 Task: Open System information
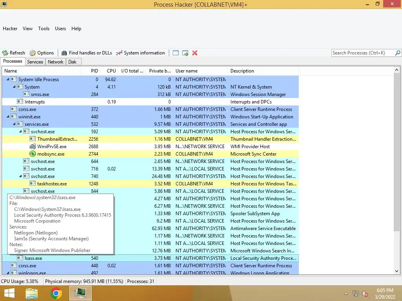pos(140,53)
